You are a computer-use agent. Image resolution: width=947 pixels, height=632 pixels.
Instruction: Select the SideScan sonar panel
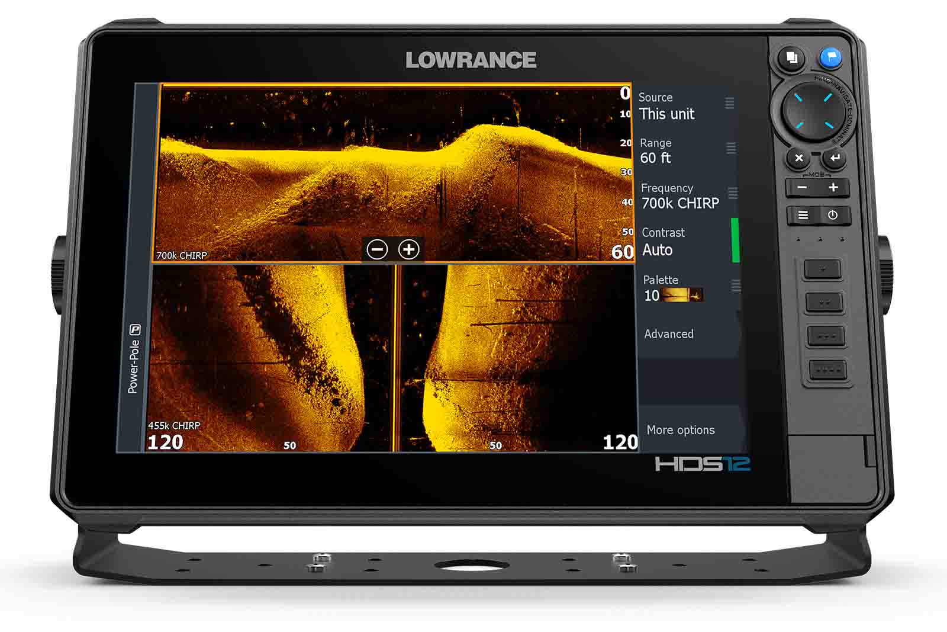tap(393, 358)
